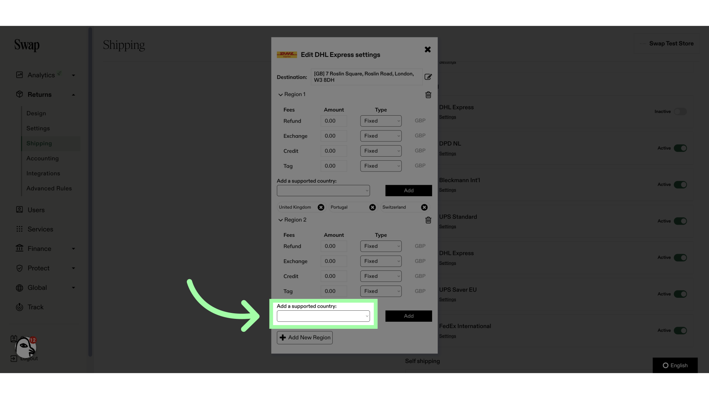Viewport: 709px width, 399px height.
Task: Open the Region 1 Refund type dropdown
Action: coord(381,121)
